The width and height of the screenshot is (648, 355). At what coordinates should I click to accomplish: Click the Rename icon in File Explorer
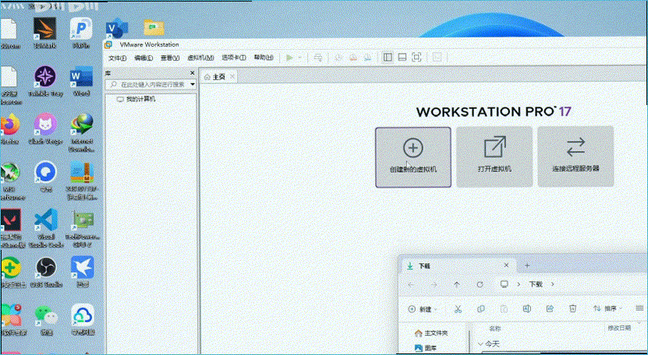pyautogui.click(x=526, y=309)
